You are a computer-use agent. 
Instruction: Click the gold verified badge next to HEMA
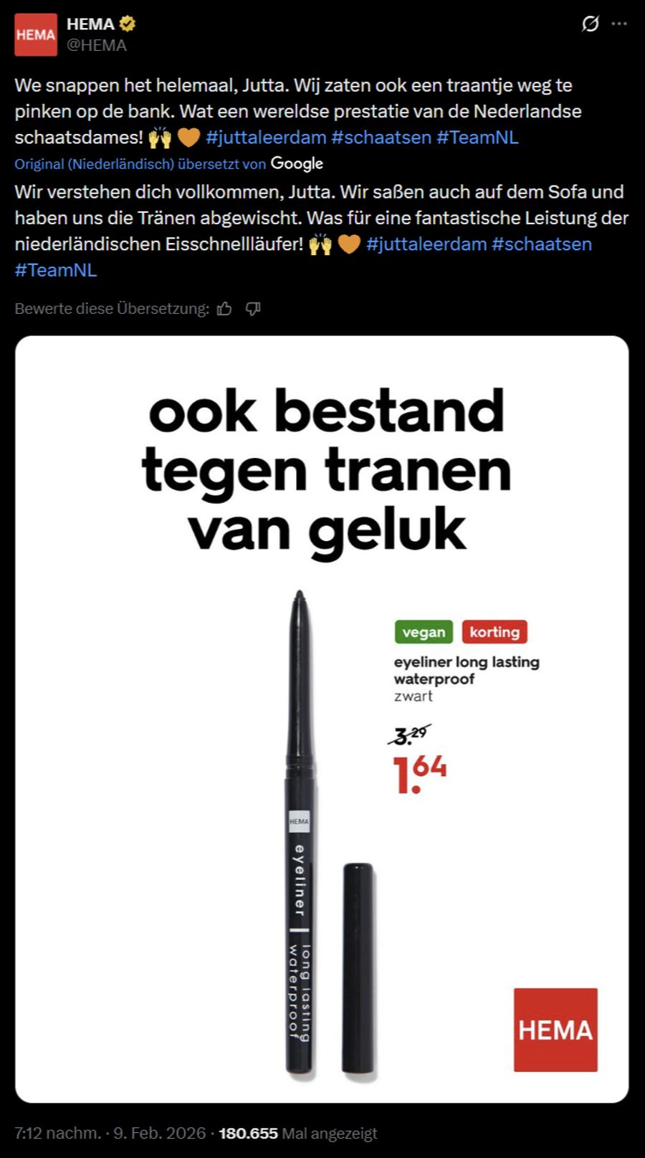(128, 24)
